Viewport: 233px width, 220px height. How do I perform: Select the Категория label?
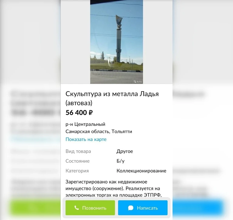click(x=77, y=171)
